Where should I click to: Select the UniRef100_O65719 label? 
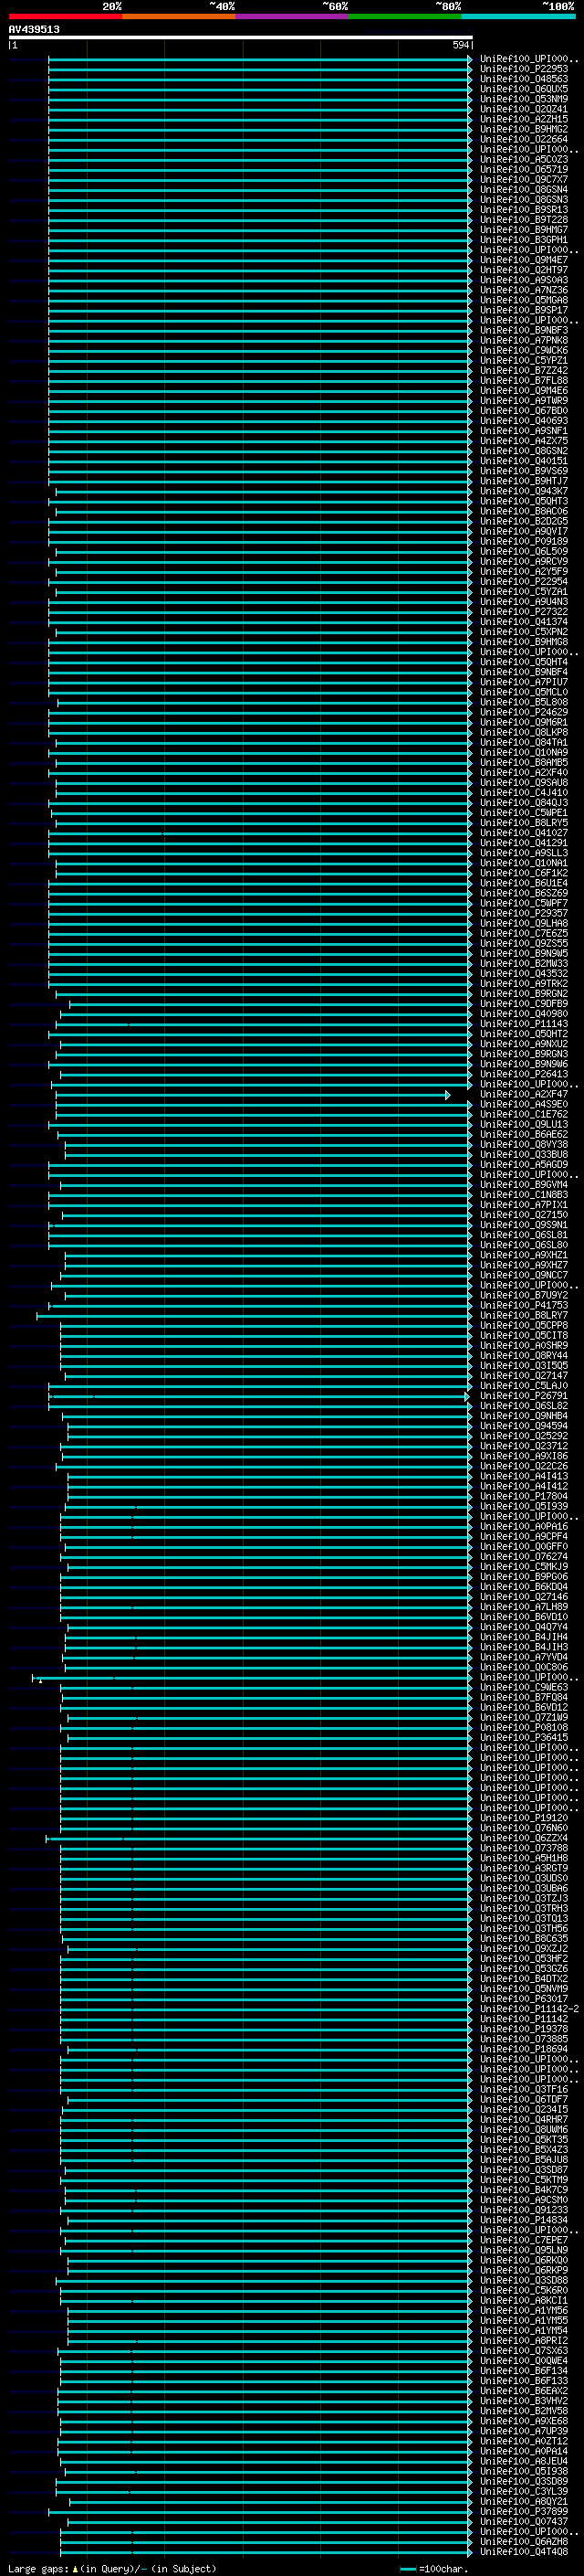[524, 170]
